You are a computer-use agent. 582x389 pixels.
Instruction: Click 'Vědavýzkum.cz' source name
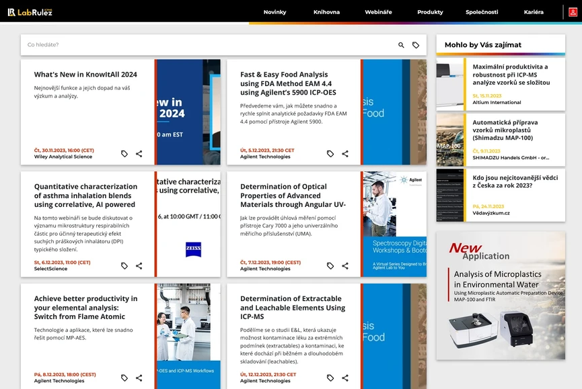click(x=491, y=213)
